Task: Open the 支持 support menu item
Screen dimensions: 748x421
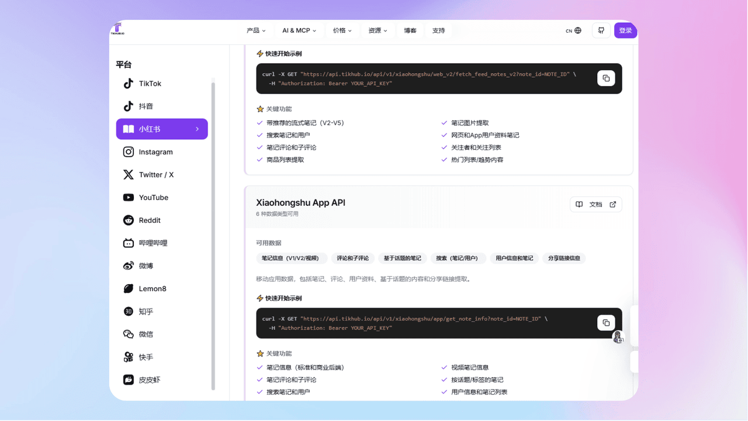Action: [x=438, y=30]
